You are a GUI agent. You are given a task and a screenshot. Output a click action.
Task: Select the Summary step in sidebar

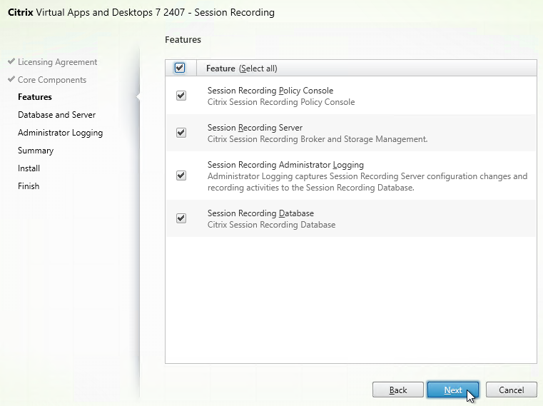tap(36, 151)
